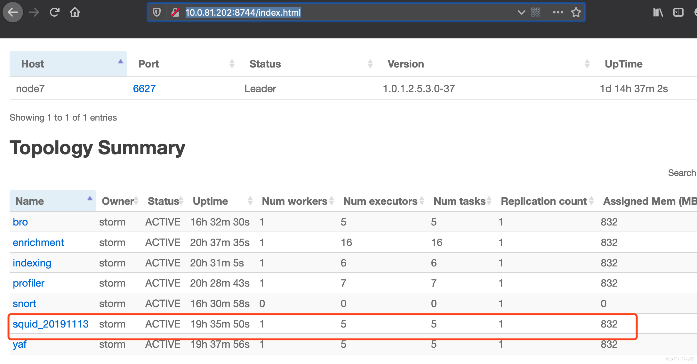Go back with the browser back arrow
The height and width of the screenshot is (364, 697).
[x=13, y=12]
